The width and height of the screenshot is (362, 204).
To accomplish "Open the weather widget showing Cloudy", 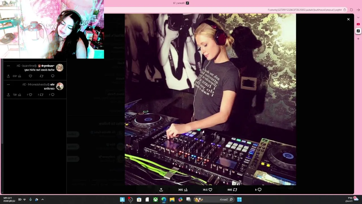I will (x=352, y=199).
